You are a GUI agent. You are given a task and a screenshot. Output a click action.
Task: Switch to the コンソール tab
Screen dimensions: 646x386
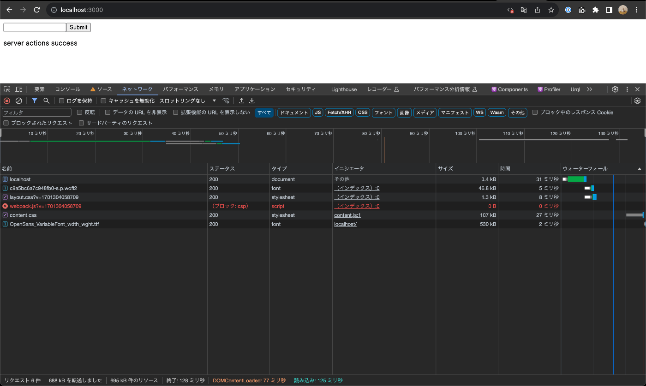pyautogui.click(x=67, y=89)
